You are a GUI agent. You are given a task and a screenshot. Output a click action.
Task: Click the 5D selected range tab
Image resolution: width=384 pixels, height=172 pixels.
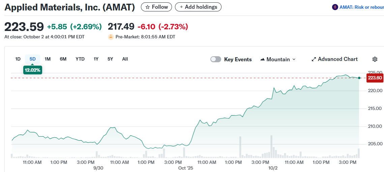[32, 59]
